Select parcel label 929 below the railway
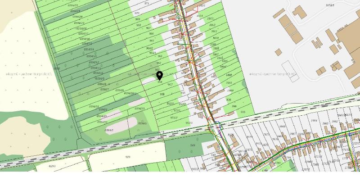Image resolution: width=360 pixels, height=195 pixels. 128,157
